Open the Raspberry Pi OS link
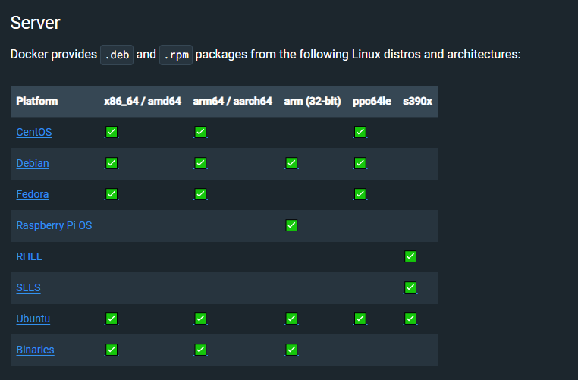578x380 pixels. coord(54,225)
